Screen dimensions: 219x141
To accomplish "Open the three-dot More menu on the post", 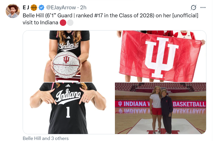I will [203, 8].
